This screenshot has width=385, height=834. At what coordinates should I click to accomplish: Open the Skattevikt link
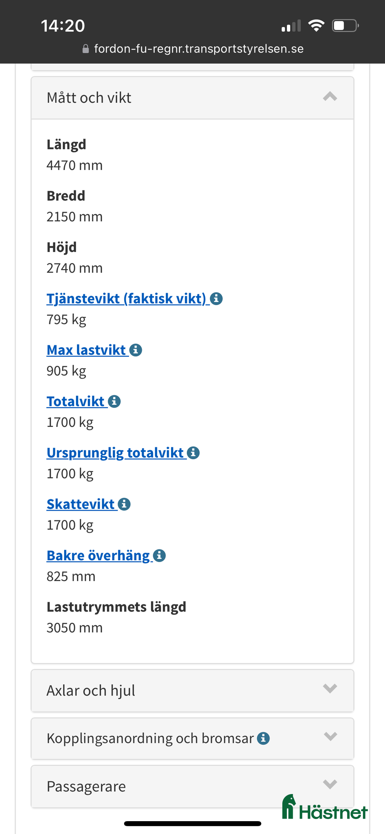click(80, 504)
